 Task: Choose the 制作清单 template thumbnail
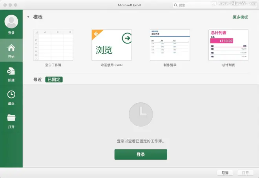point(170,45)
